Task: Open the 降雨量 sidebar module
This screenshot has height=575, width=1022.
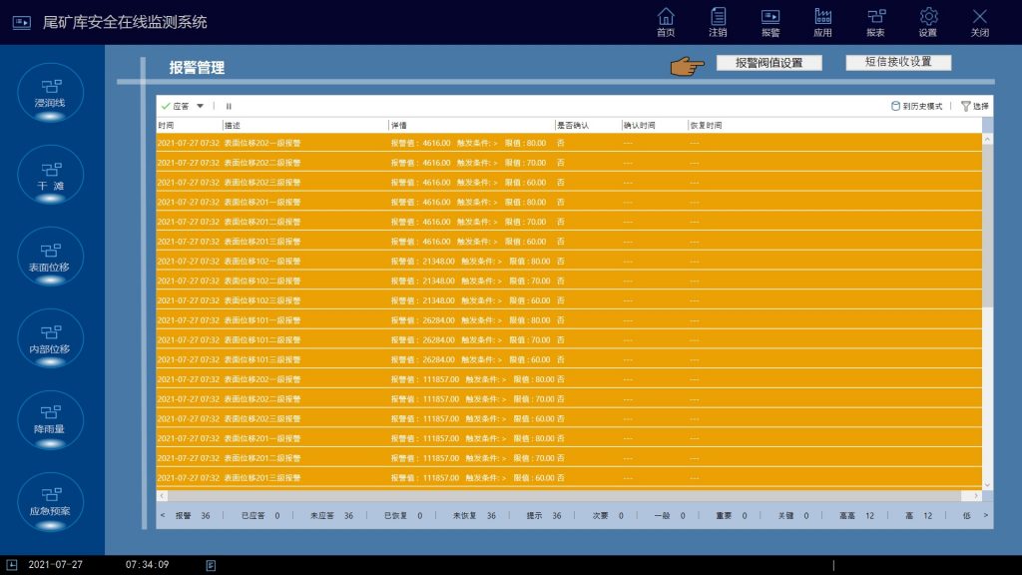Action: click(50, 420)
